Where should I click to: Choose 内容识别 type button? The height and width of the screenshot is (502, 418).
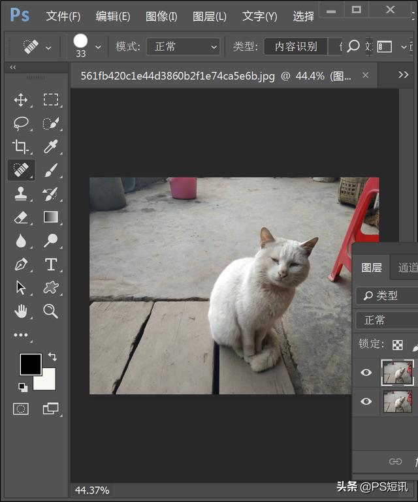(x=296, y=47)
